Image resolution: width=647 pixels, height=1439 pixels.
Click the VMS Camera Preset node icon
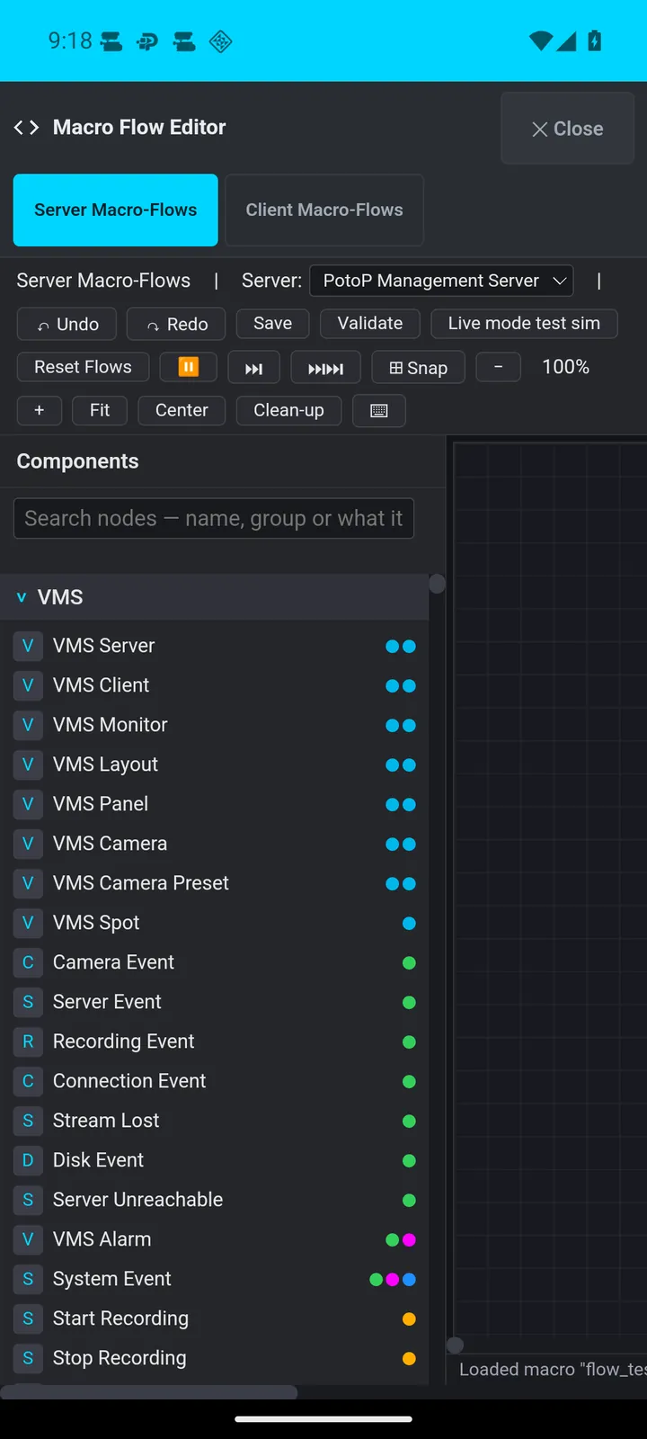click(28, 883)
